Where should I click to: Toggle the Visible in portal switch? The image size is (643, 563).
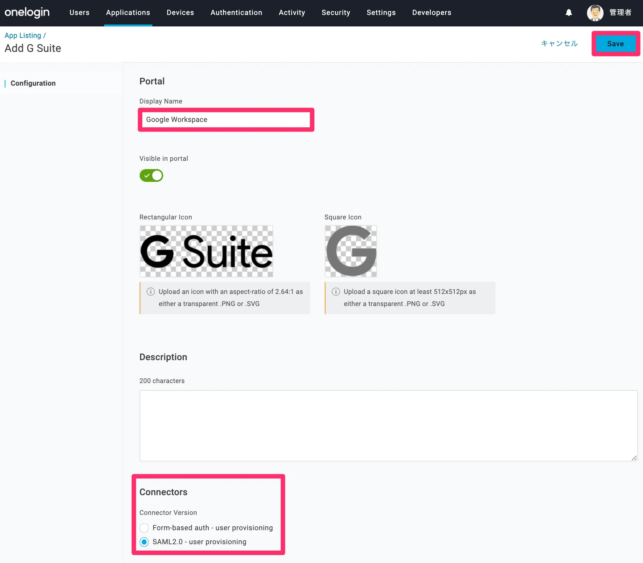tap(151, 175)
